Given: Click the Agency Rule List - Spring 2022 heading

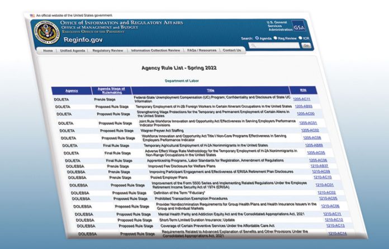Looking at the screenshot, I should [179, 68].
